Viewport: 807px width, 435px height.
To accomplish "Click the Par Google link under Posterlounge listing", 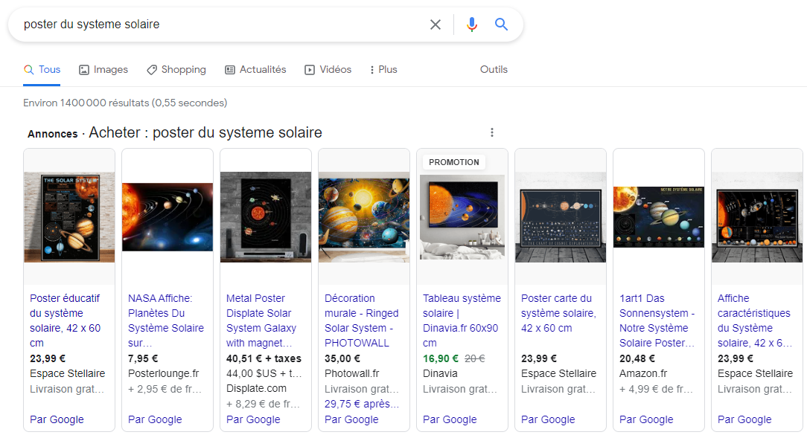I will pos(155,419).
